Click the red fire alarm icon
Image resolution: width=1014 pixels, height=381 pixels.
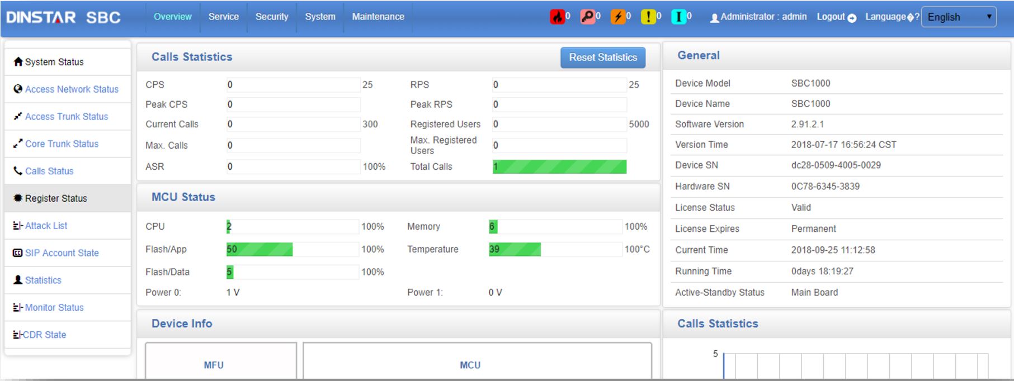click(557, 17)
